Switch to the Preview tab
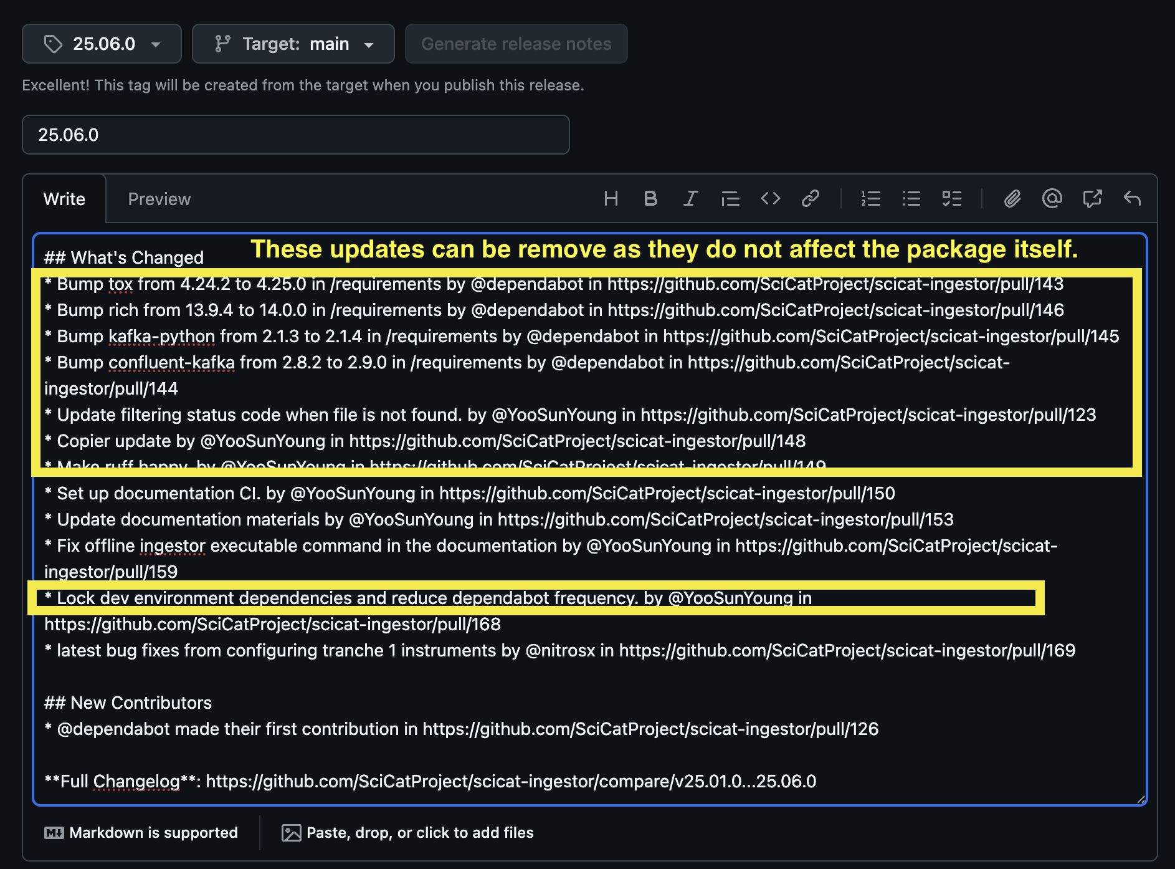This screenshot has width=1175, height=869. (x=159, y=199)
